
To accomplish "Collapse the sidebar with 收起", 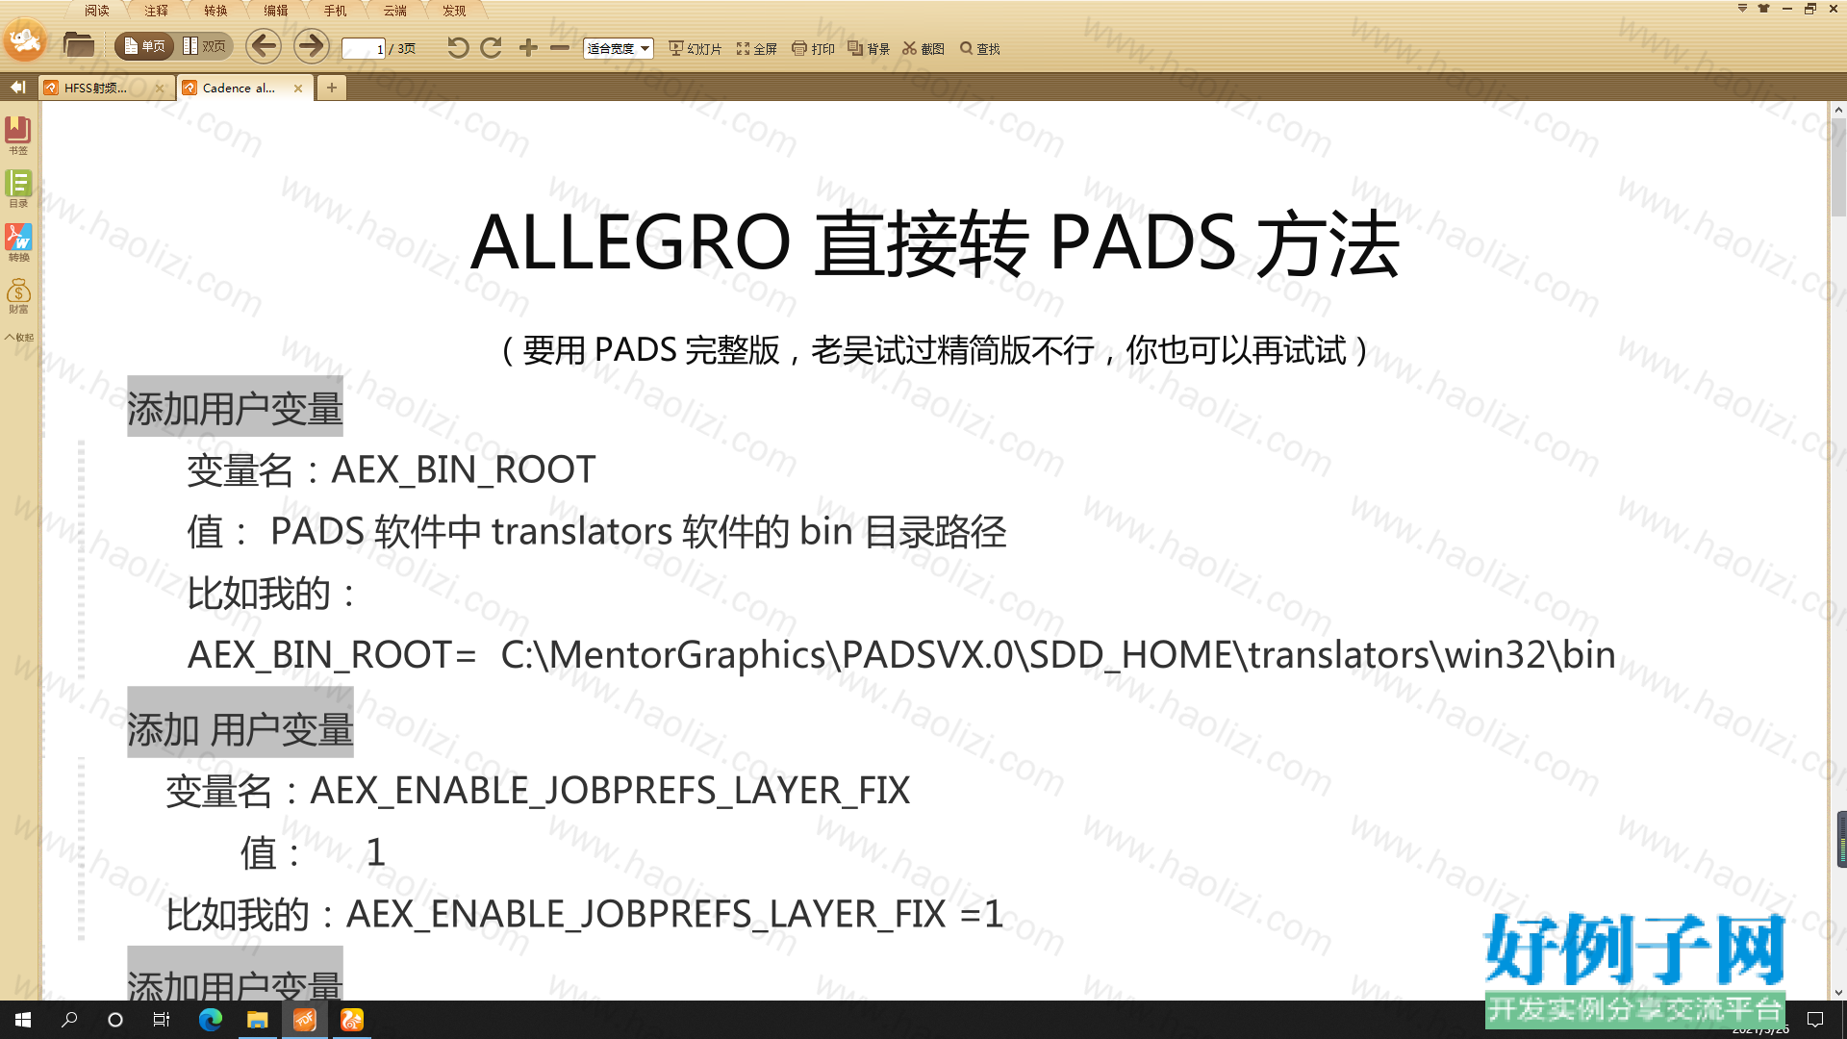I will 19,338.
